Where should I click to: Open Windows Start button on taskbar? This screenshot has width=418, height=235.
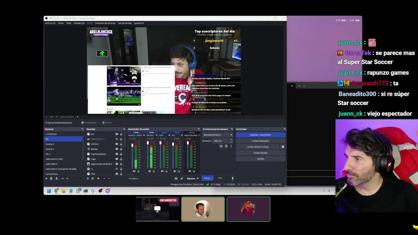[x=49, y=191]
